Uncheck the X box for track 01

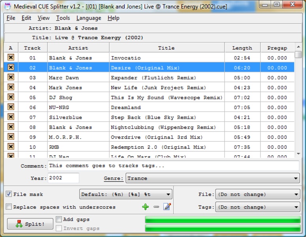[x=11, y=58]
